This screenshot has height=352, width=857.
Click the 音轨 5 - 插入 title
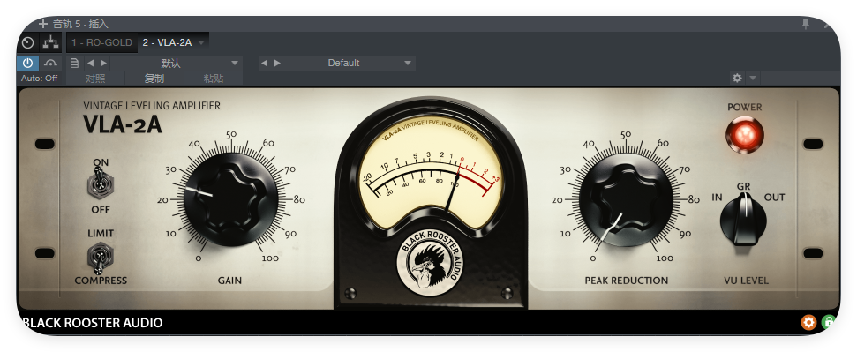[x=81, y=24]
